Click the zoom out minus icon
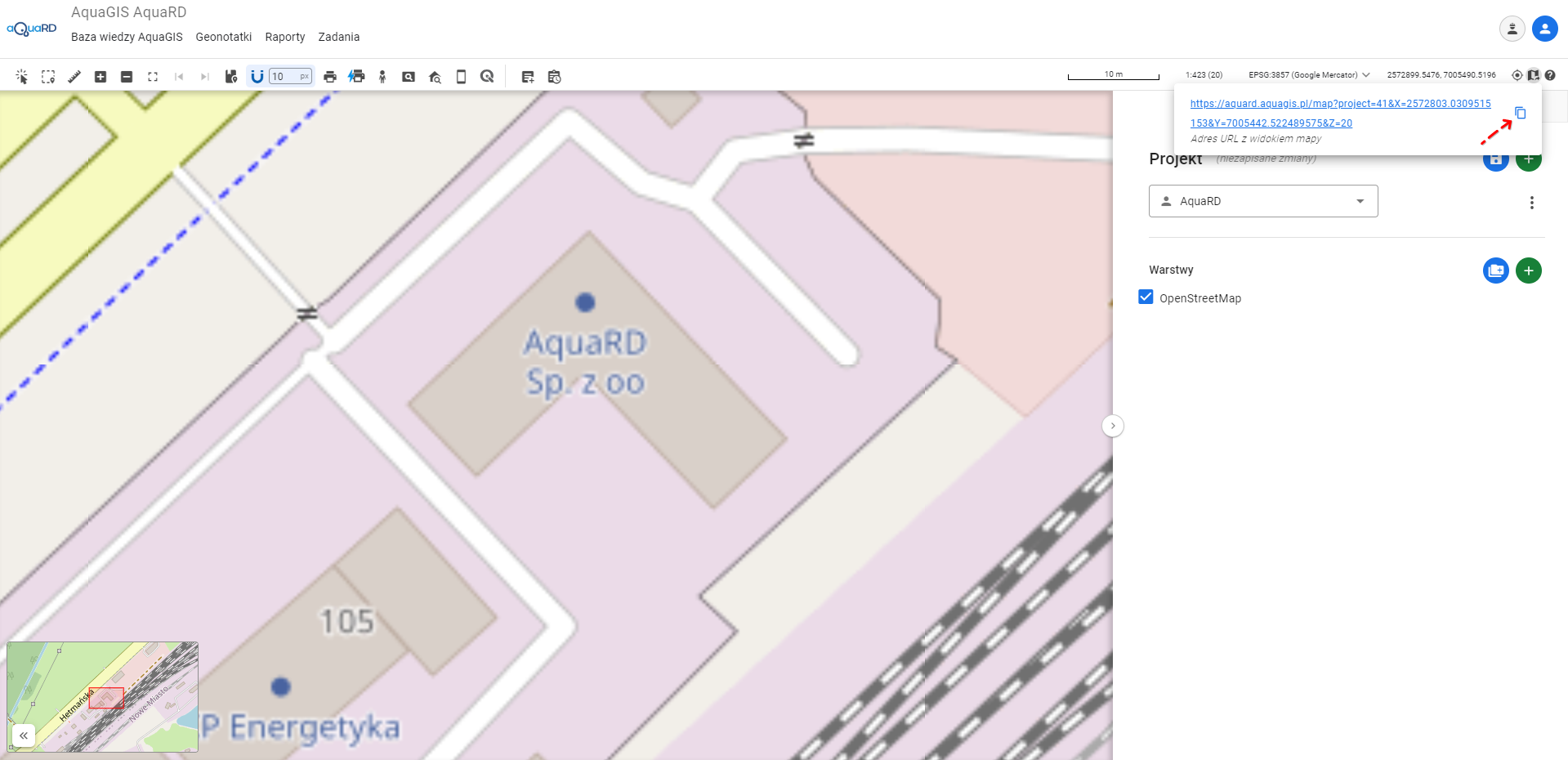The image size is (1568, 760). (x=127, y=77)
